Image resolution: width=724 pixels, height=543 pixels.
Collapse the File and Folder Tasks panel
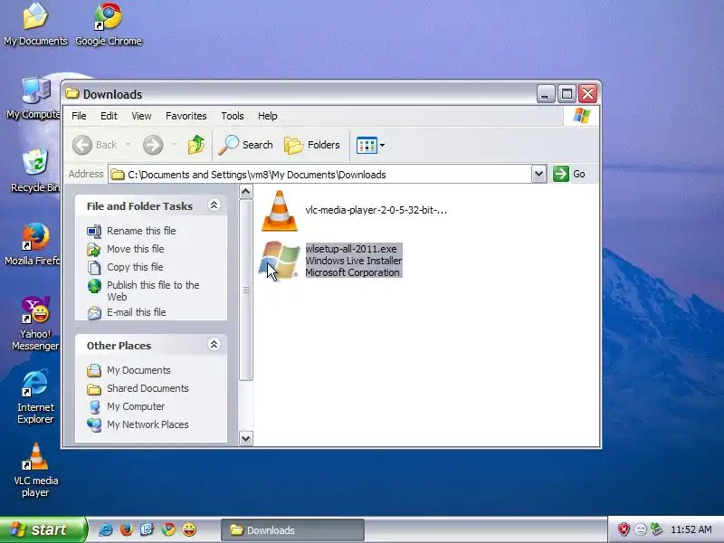[214, 205]
